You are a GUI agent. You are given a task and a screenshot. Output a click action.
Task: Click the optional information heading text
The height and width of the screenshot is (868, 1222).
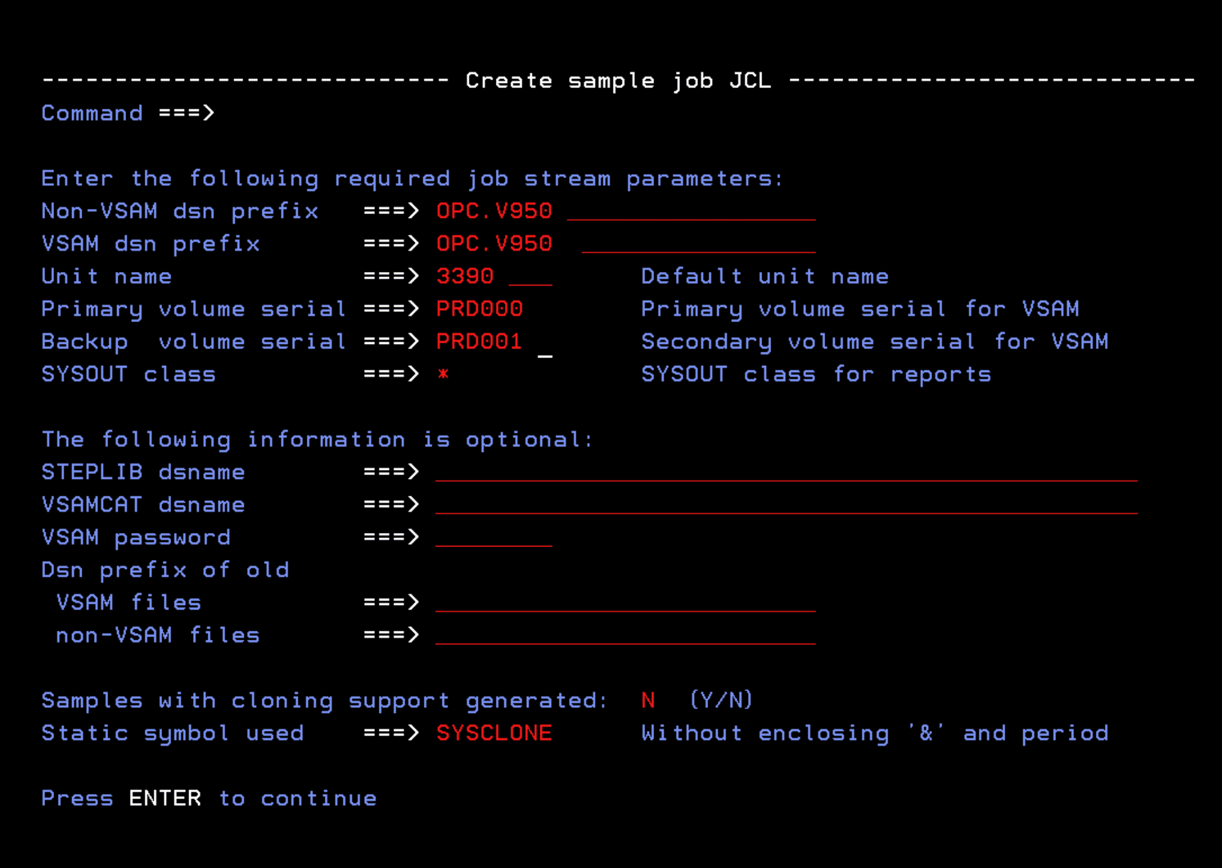coord(316,439)
